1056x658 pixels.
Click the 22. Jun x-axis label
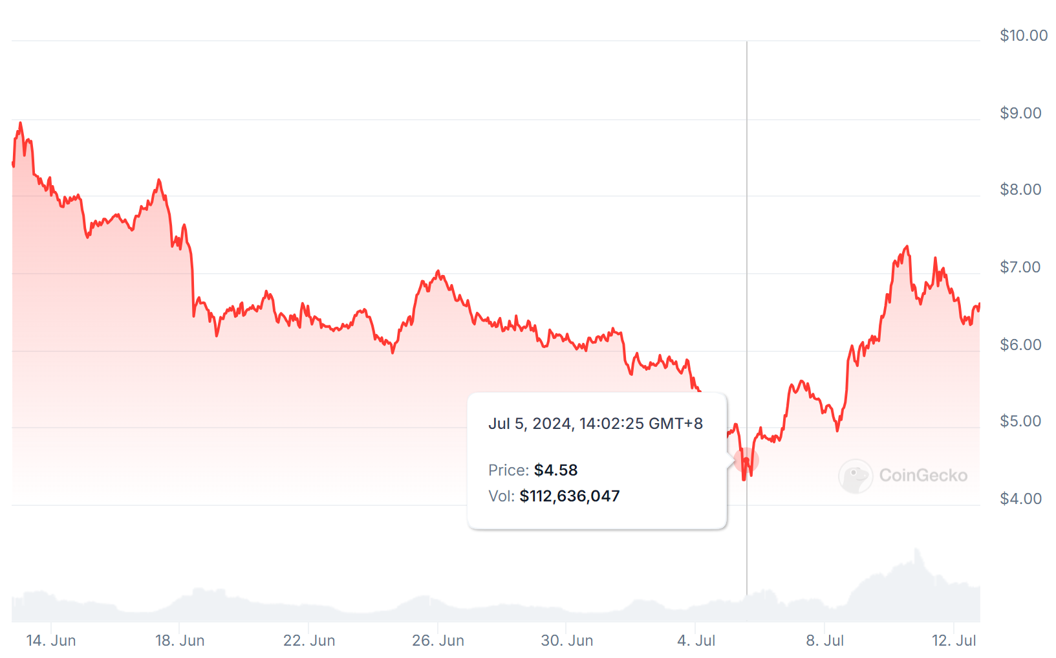click(x=309, y=641)
